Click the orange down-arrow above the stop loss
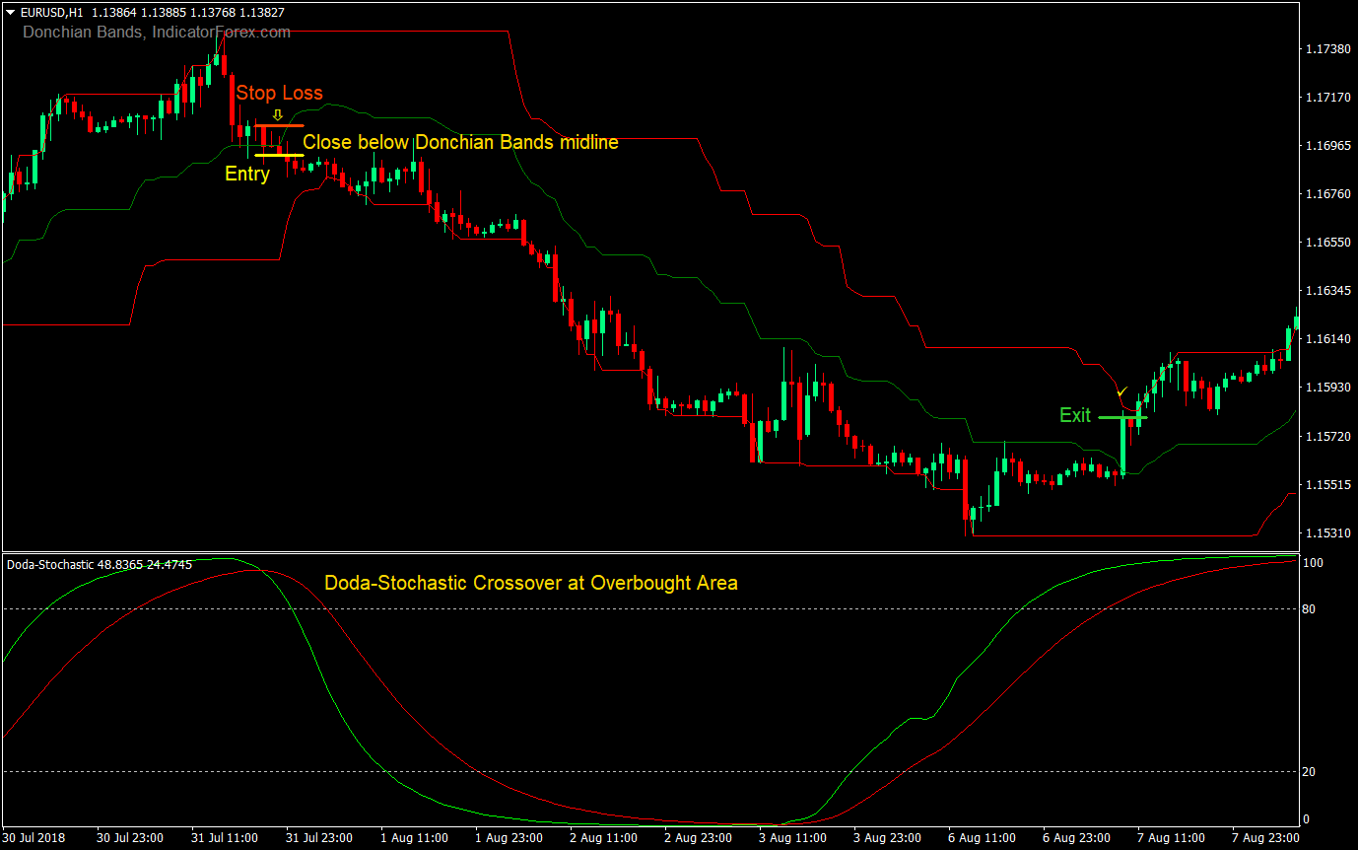 279,112
